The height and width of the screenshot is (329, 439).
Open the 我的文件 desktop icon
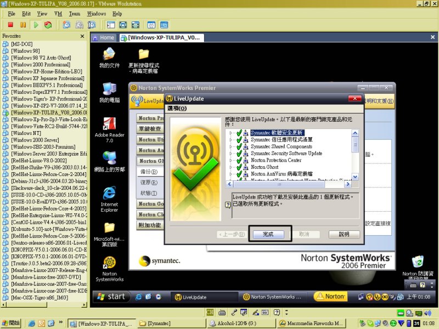point(109,58)
